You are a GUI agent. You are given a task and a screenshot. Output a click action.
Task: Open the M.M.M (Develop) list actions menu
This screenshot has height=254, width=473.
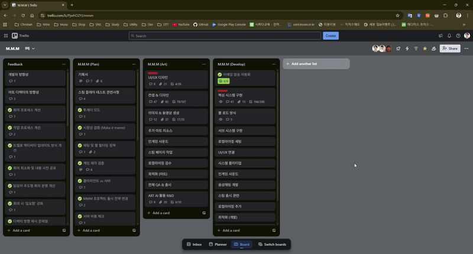coord(274,64)
